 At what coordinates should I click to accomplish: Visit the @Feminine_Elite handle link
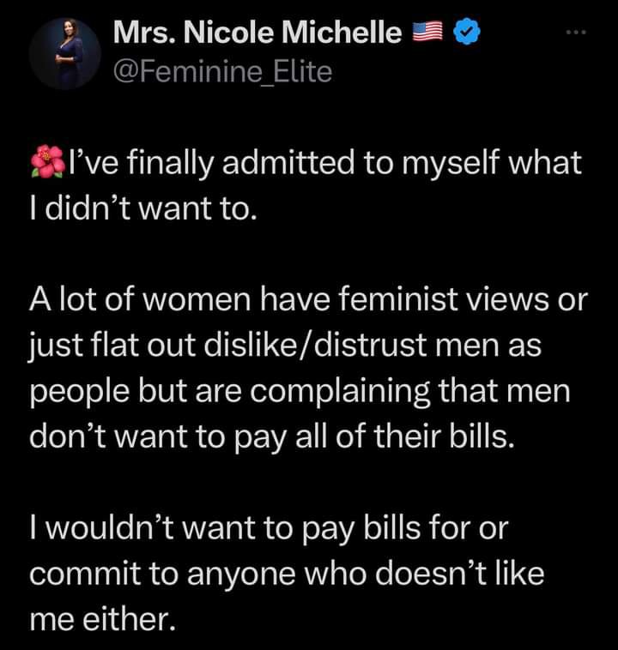tap(222, 72)
